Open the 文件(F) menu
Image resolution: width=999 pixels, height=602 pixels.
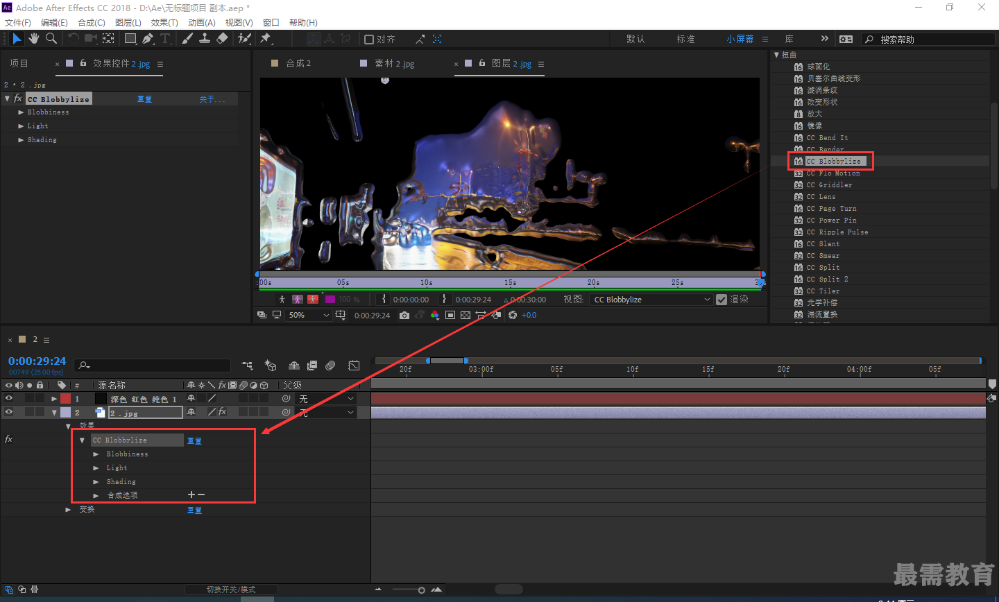point(18,22)
